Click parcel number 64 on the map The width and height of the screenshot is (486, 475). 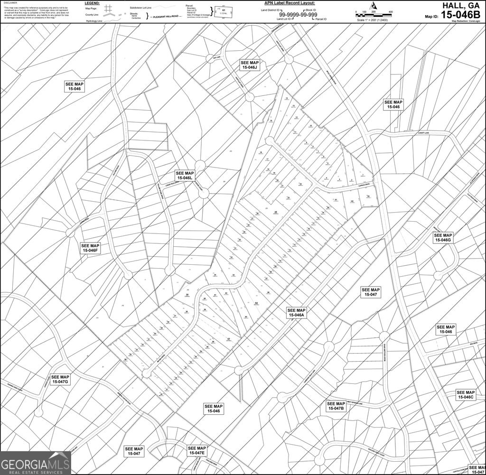pyautogui.click(x=256, y=303)
